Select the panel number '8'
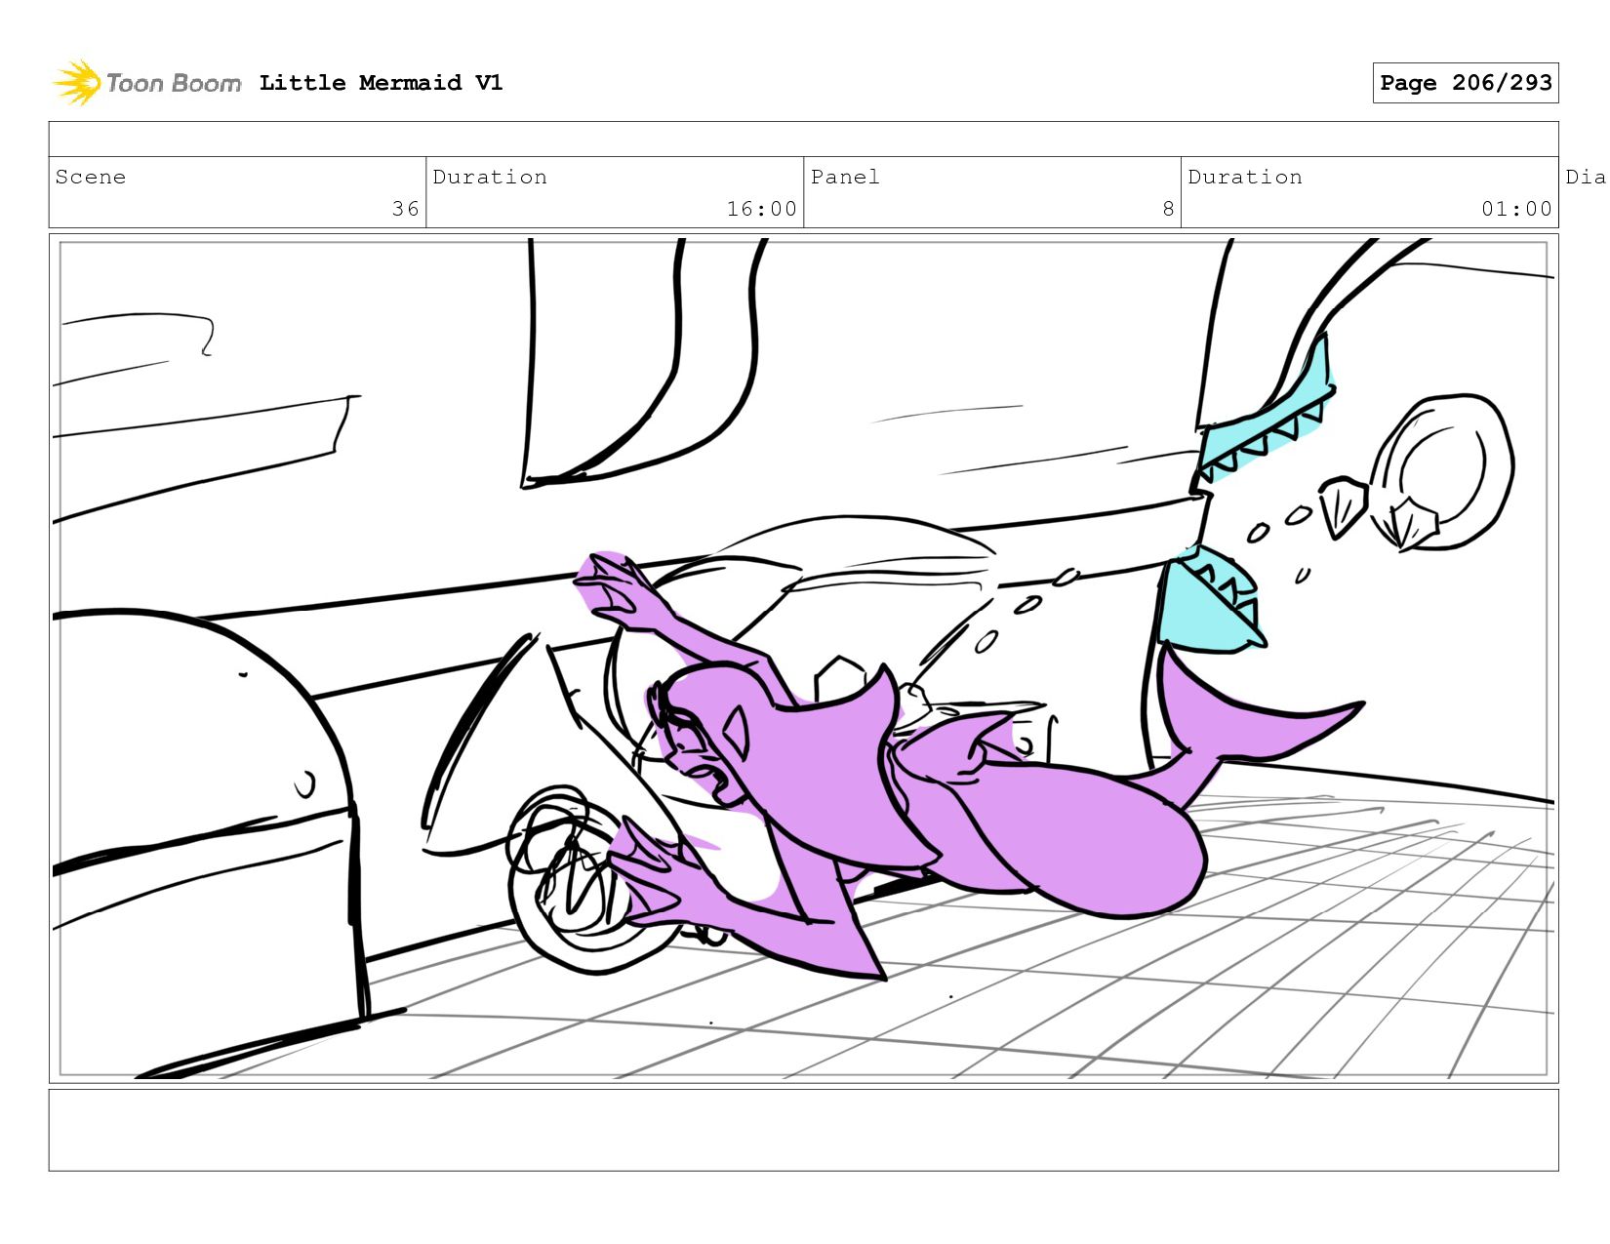1610x1244 pixels. click(1168, 209)
